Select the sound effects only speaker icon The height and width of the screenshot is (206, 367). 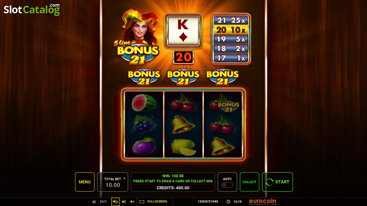pos(124,202)
